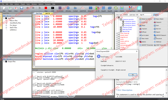Expand the Geo(Mesh)_Files folder
Image resolution: width=168 pixels, height=100 pixels.
click(6, 23)
